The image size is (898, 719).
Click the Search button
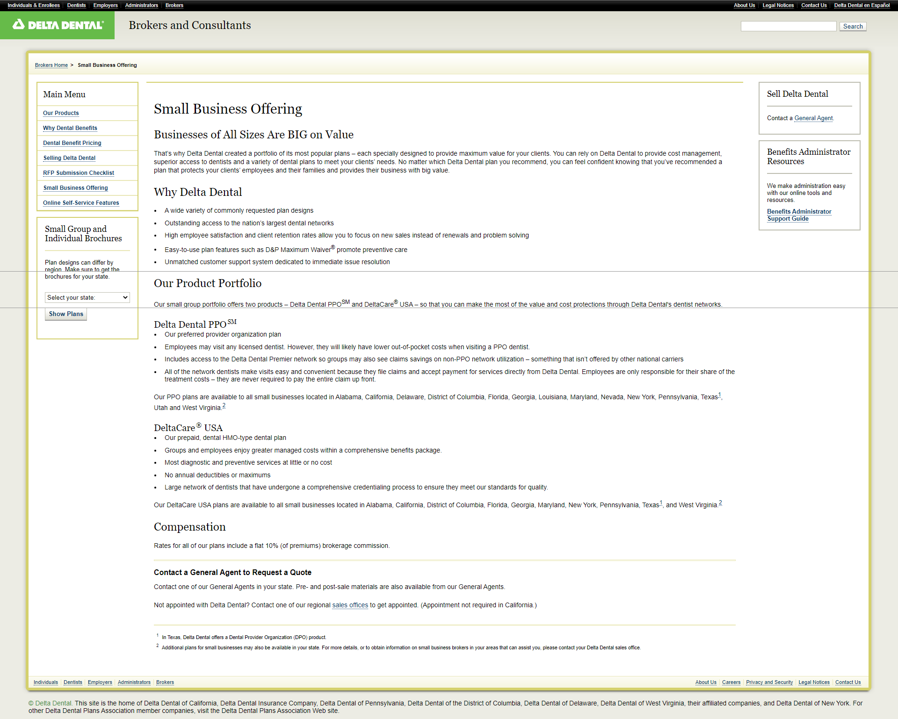(853, 27)
